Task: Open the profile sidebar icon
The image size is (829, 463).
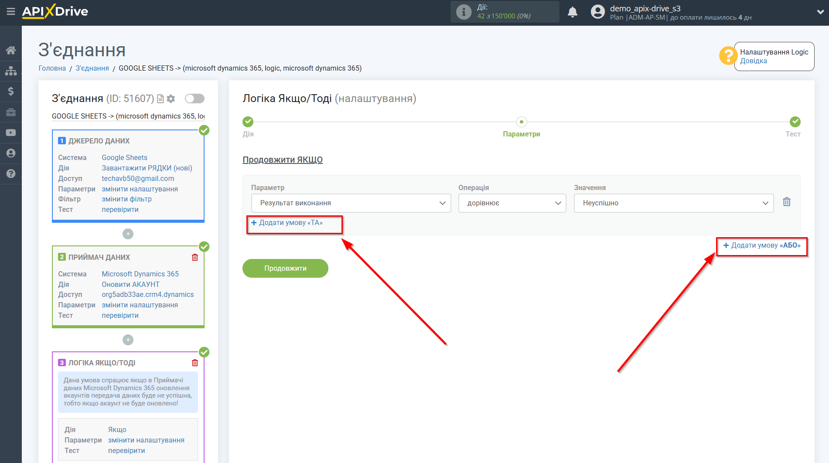Action: pos(11,153)
